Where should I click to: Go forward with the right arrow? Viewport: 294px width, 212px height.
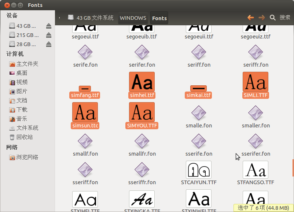click(262, 18)
